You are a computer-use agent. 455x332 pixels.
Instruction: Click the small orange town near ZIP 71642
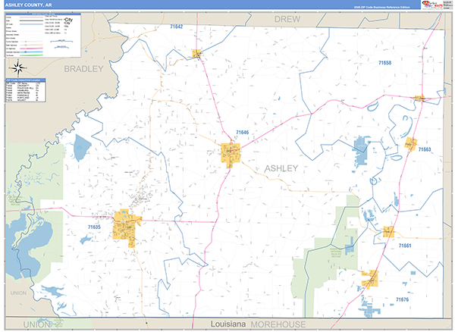(196, 54)
